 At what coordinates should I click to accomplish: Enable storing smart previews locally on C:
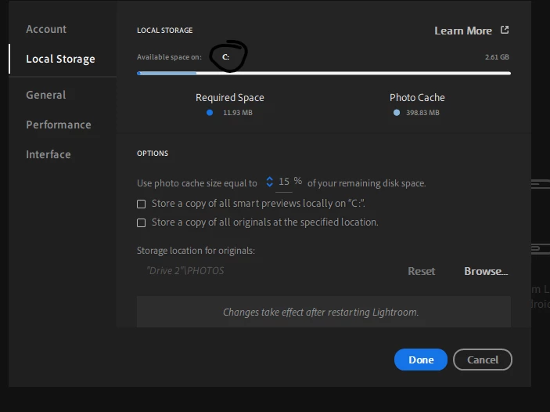tap(142, 204)
